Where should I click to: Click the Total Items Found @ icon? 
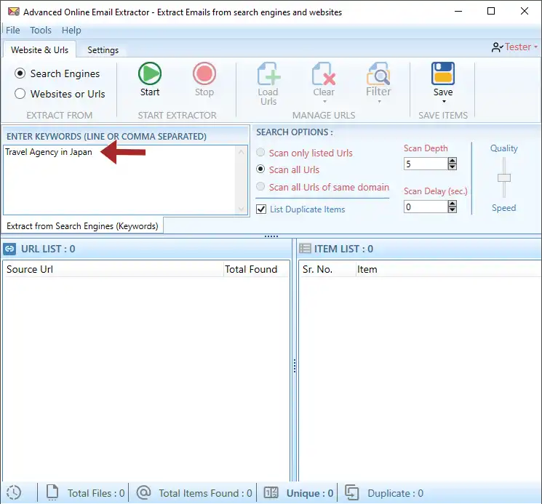pos(143,492)
